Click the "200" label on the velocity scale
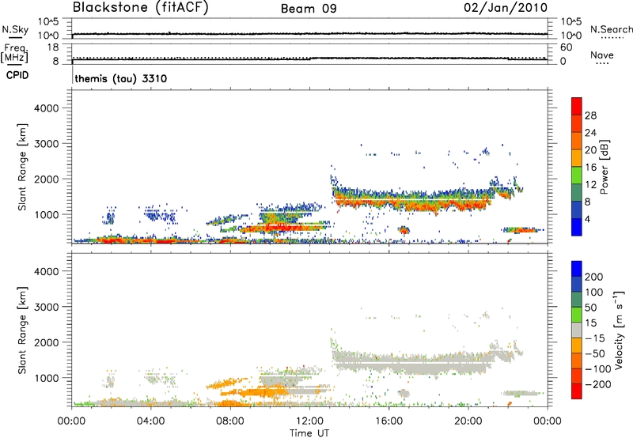Viewport: 633px width, 438px height. coord(593,277)
